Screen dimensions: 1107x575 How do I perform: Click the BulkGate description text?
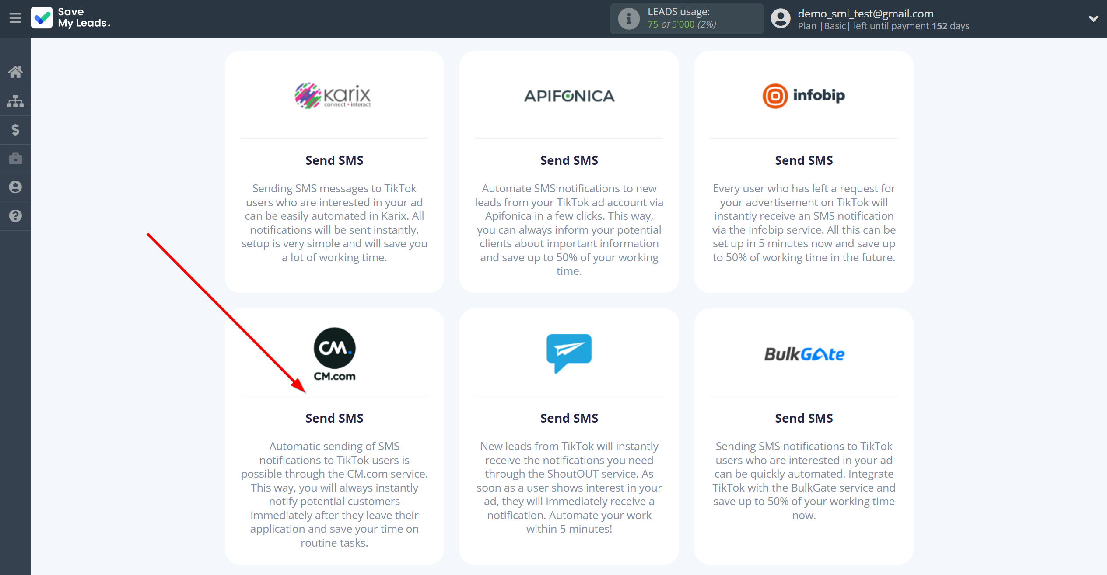(x=804, y=481)
